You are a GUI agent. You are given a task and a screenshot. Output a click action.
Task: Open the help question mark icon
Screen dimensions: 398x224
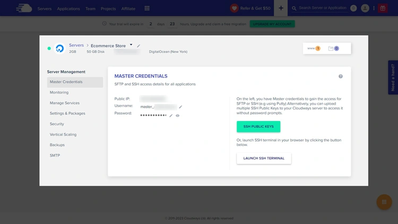coord(341,76)
